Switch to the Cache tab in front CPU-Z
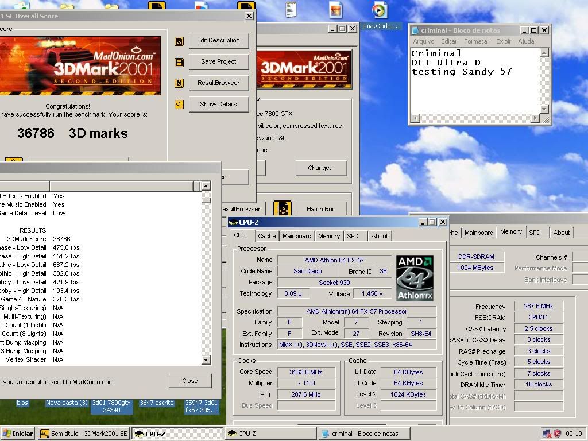The height and width of the screenshot is (441, 588). pos(266,236)
